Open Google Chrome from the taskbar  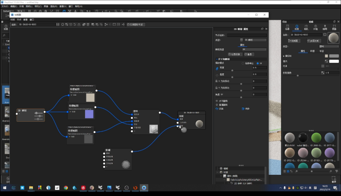coord(66,188)
